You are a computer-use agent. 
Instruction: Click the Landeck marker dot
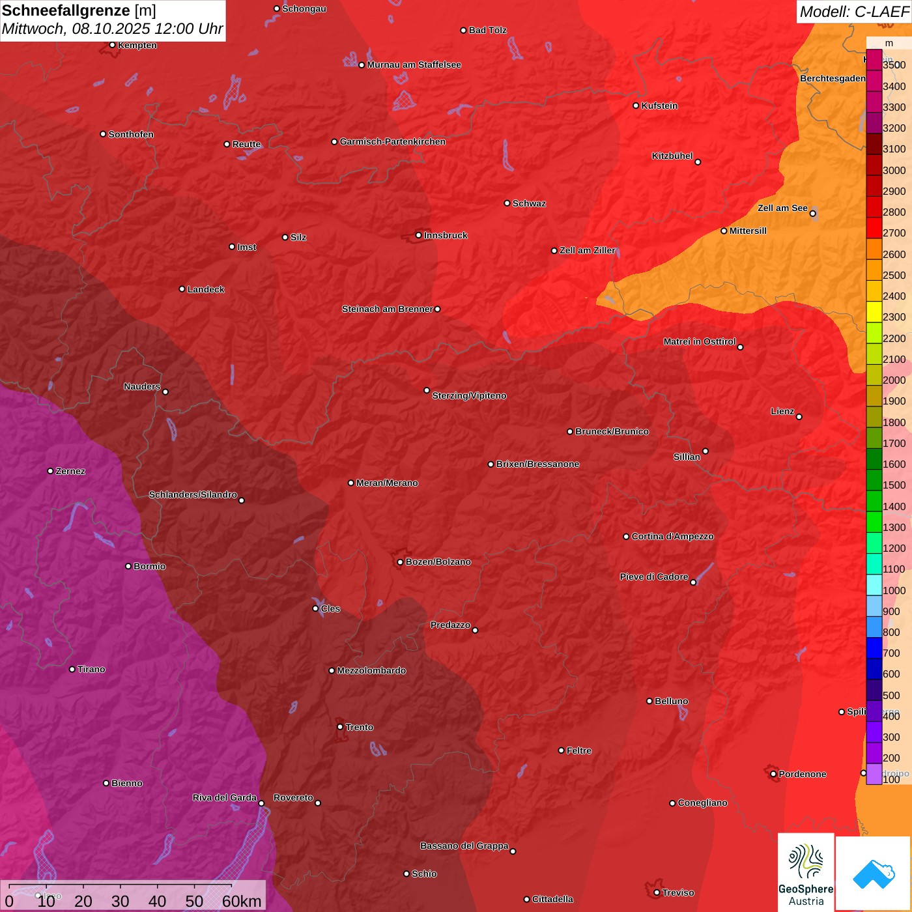coord(182,289)
